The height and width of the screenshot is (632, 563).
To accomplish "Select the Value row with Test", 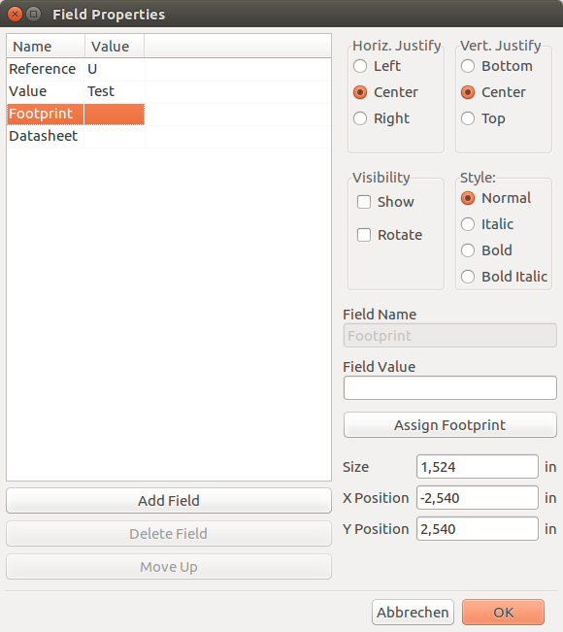I will click(169, 91).
